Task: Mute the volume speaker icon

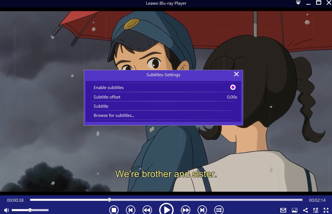Action: click(x=6, y=210)
